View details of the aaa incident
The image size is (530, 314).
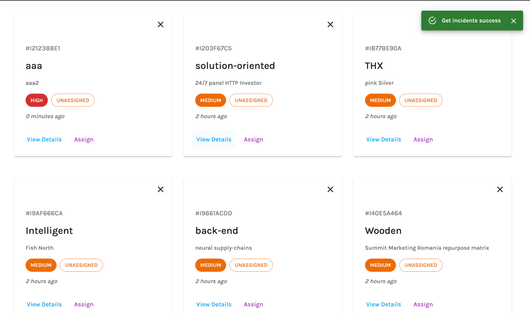click(x=44, y=140)
